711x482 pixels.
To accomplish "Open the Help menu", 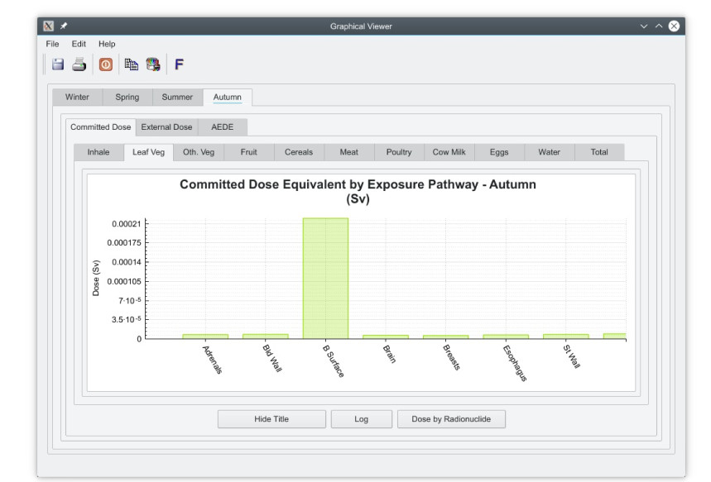I will click(x=107, y=44).
